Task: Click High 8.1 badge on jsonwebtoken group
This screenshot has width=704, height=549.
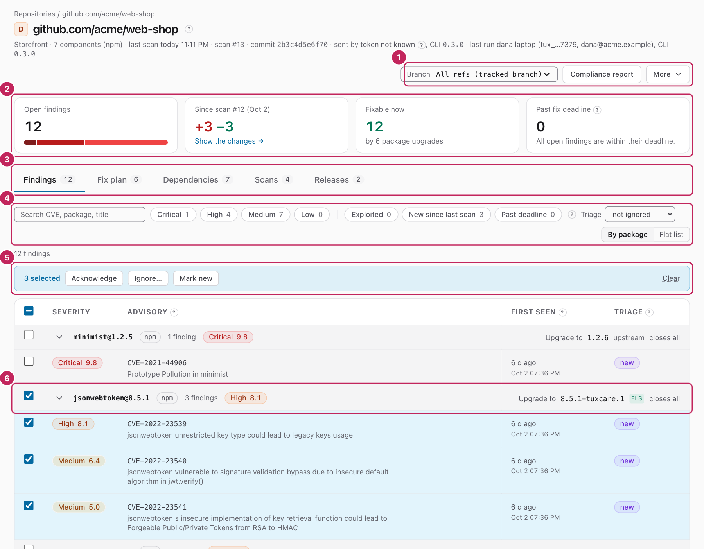Action: pyautogui.click(x=245, y=398)
